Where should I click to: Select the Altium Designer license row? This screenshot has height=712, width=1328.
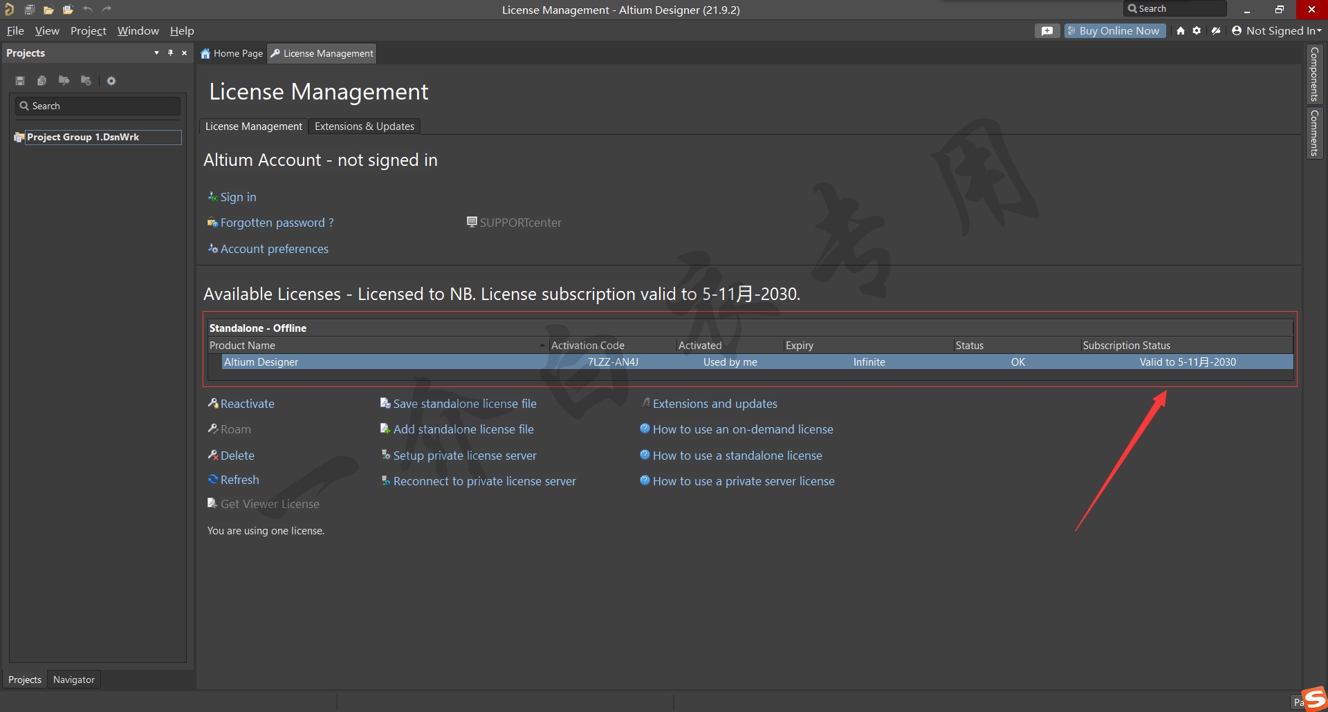(757, 362)
